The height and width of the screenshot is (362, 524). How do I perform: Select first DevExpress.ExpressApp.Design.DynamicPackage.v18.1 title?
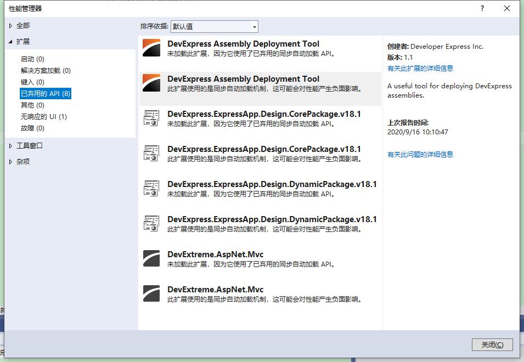pos(272,184)
